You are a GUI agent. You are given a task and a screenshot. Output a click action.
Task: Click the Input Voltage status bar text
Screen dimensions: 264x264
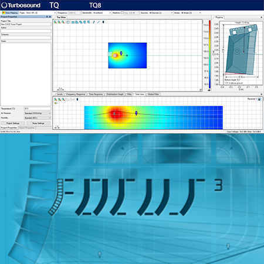click(x=243, y=132)
